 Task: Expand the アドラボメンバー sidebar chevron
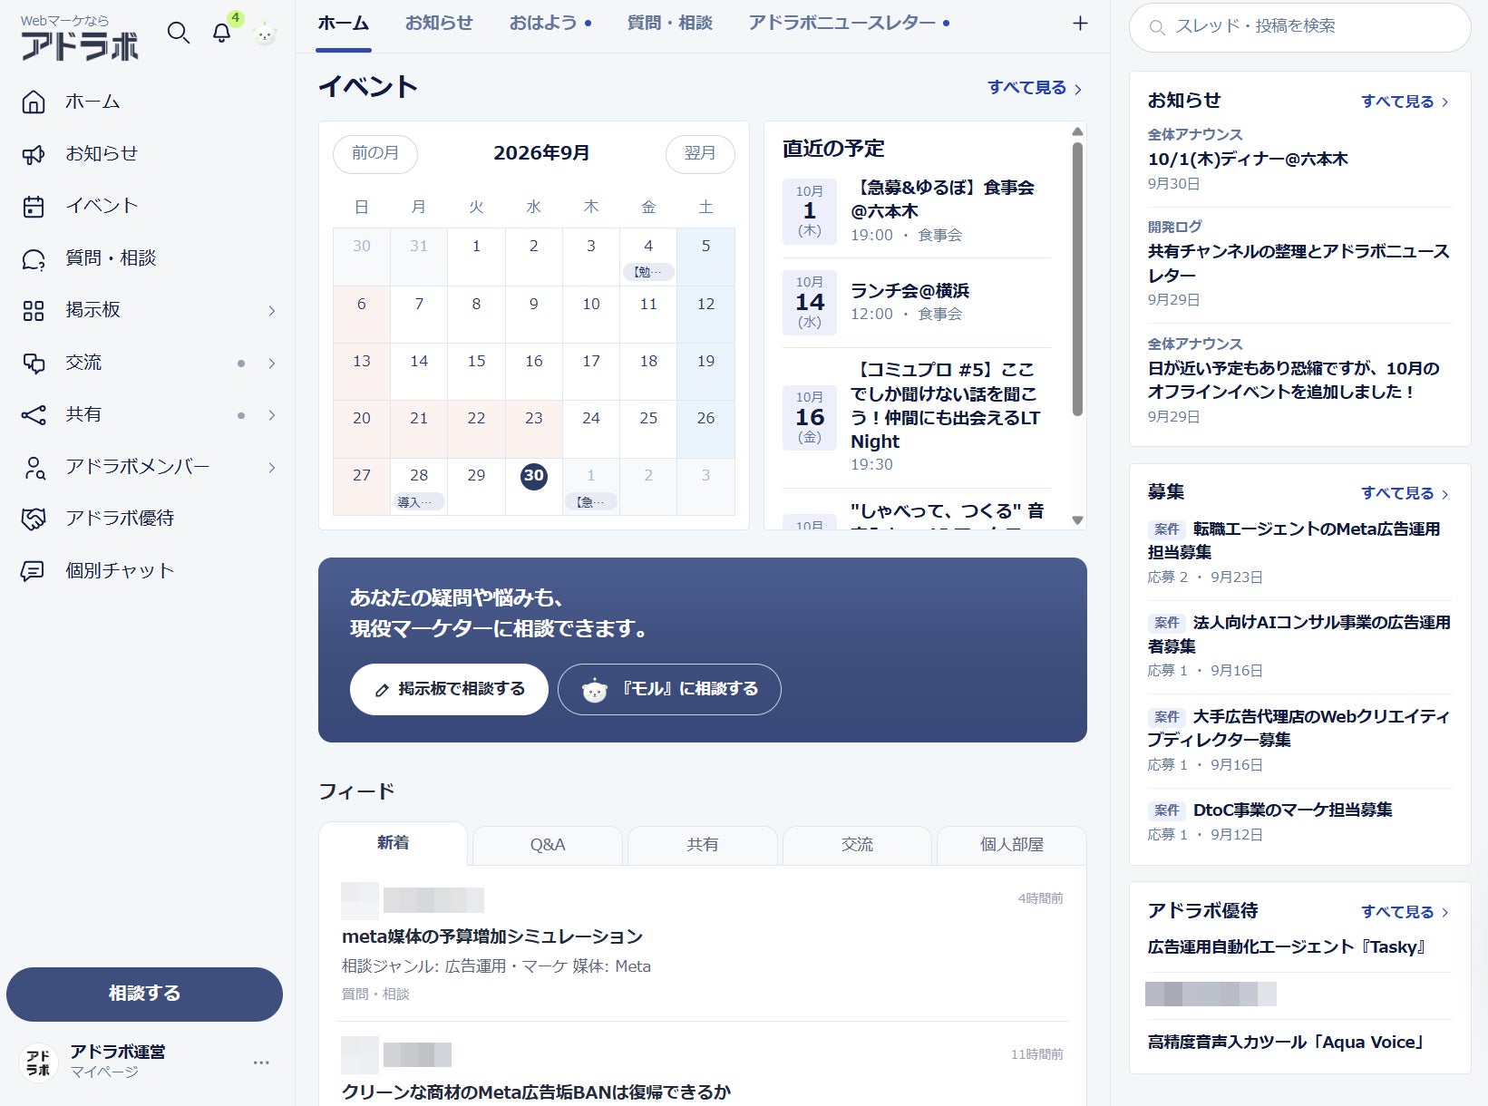point(271,468)
